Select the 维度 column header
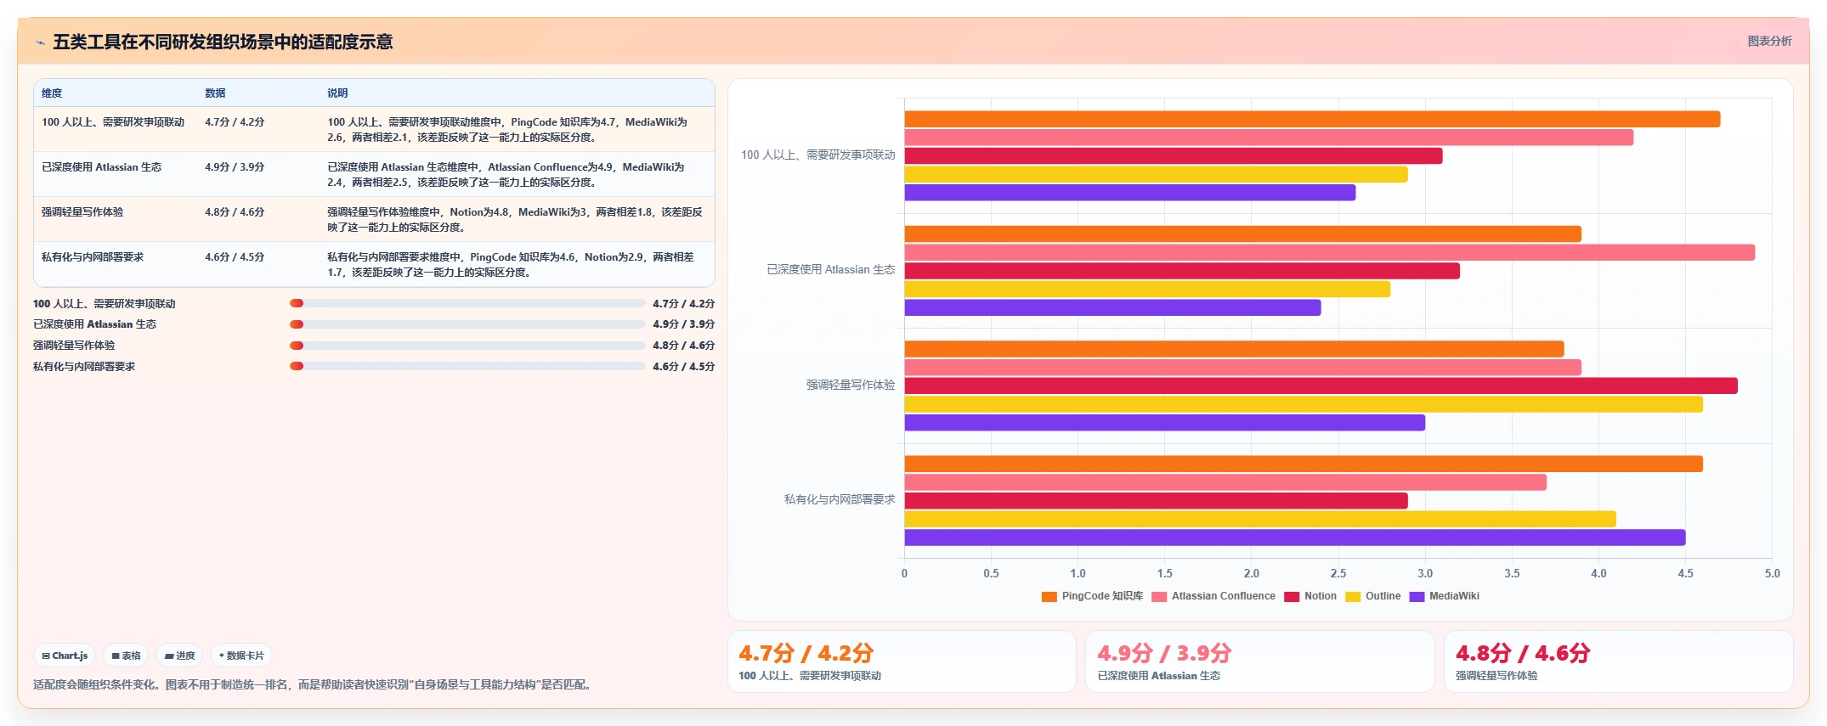Image resolution: width=1827 pixels, height=726 pixels. pyautogui.click(x=52, y=93)
